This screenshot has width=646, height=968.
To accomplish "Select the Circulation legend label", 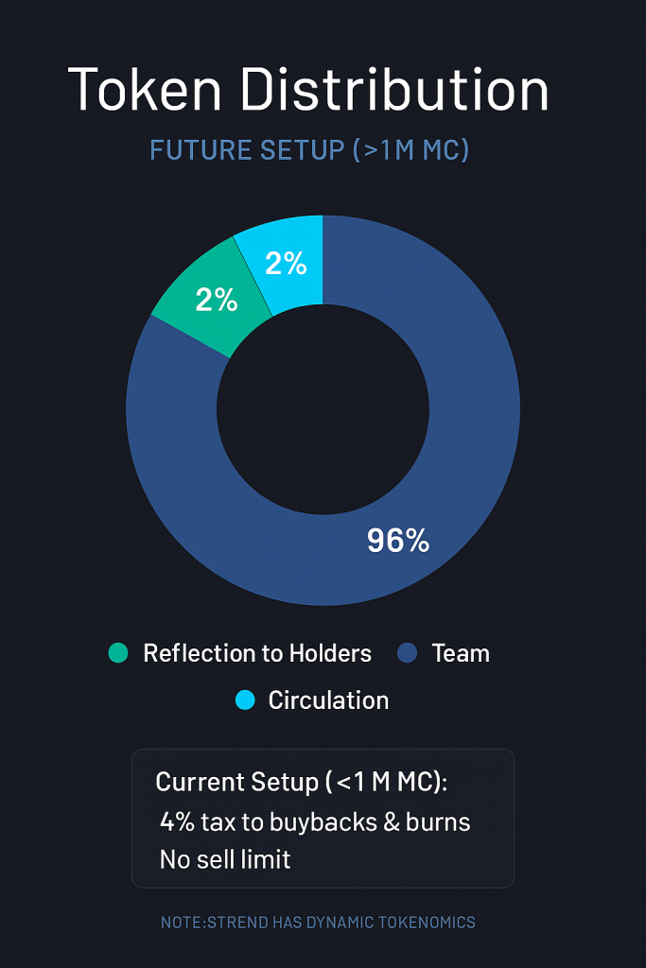I will pyautogui.click(x=328, y=700).
